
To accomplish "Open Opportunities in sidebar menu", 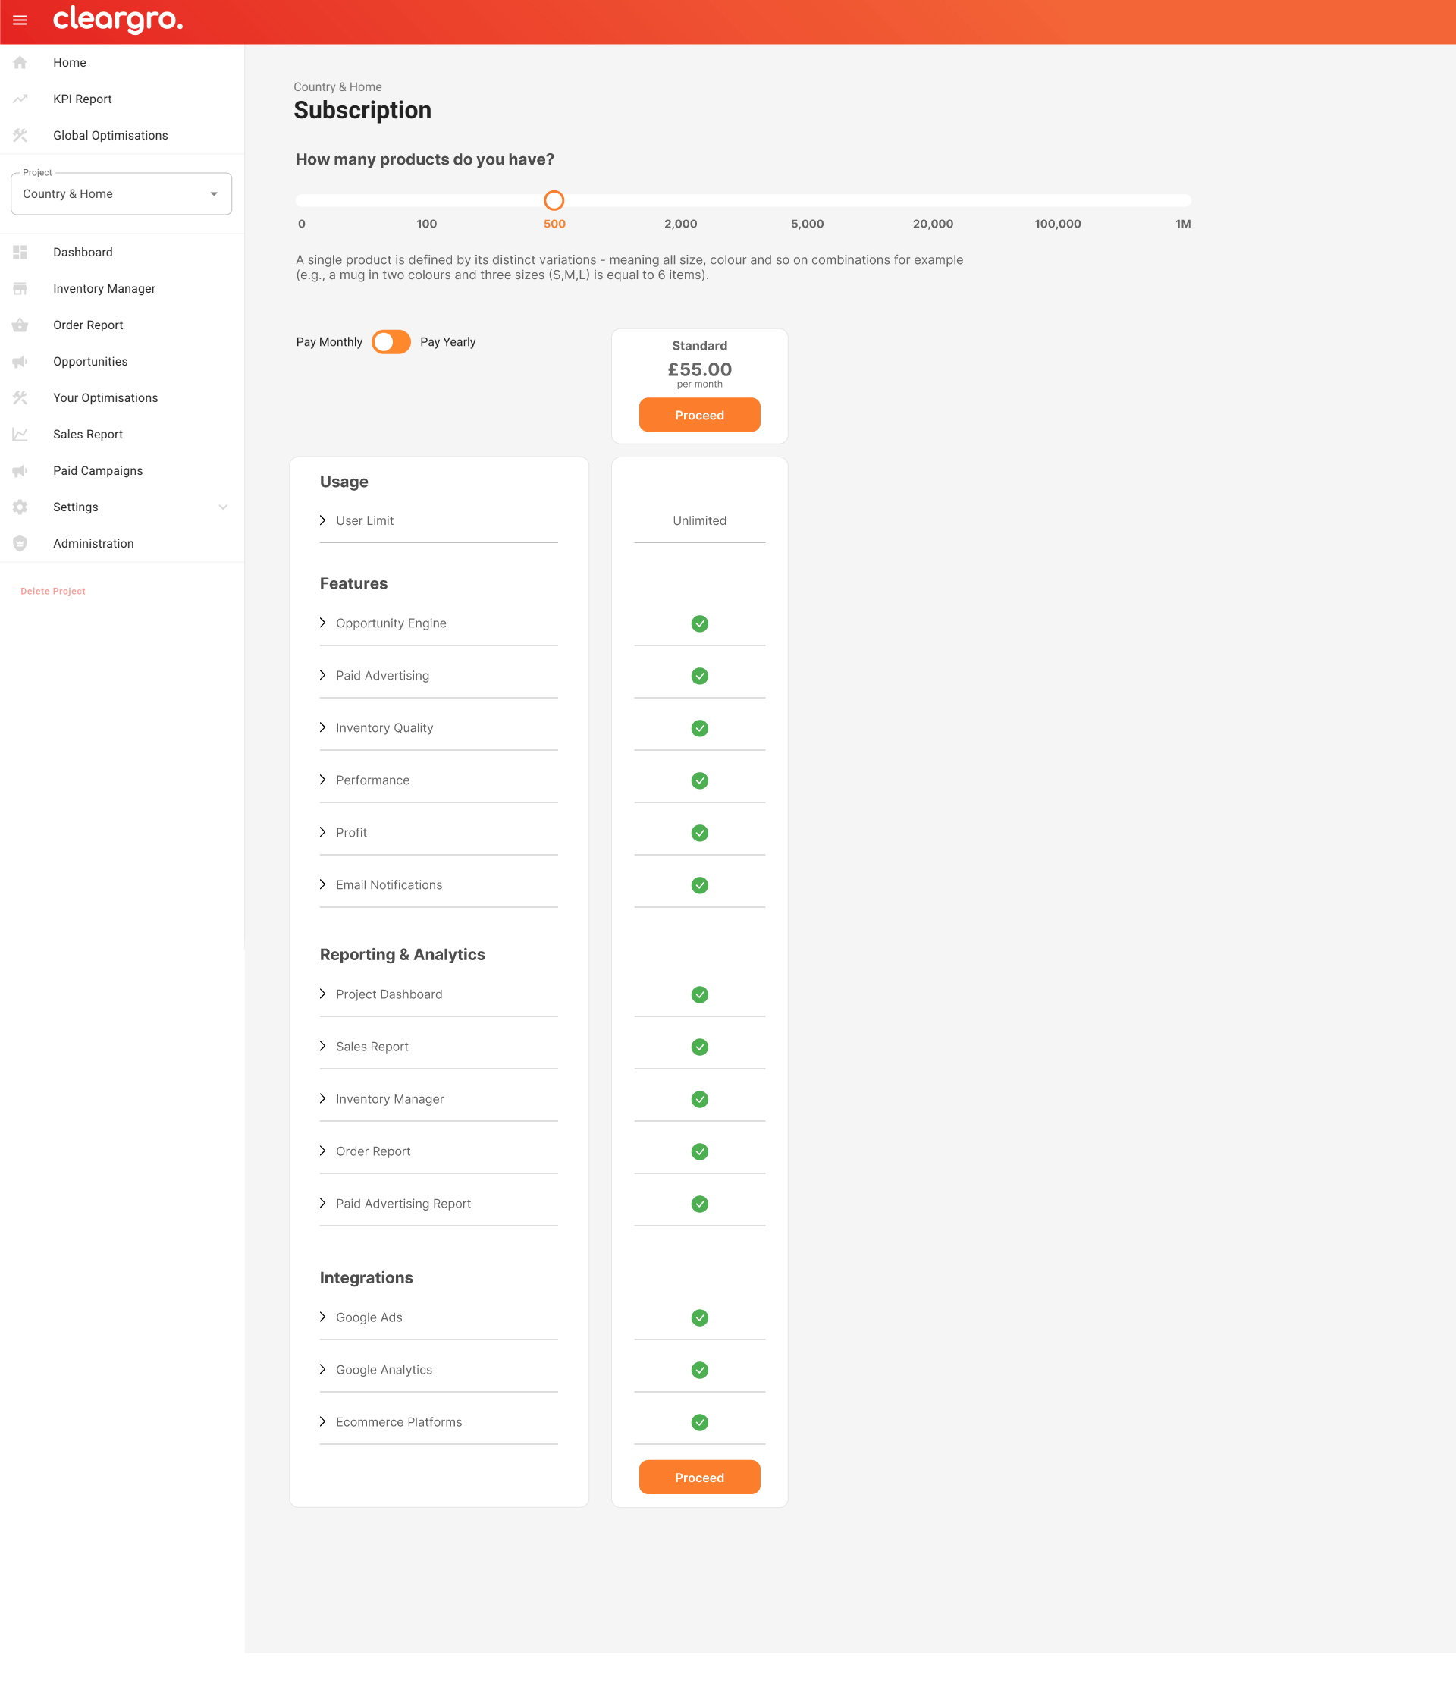I will [90, 362].
